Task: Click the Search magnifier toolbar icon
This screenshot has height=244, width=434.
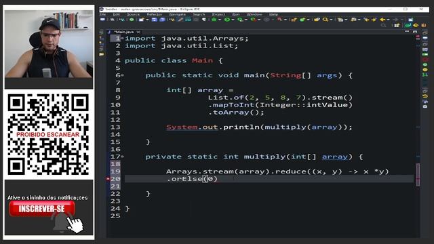Action: [325, 20]
